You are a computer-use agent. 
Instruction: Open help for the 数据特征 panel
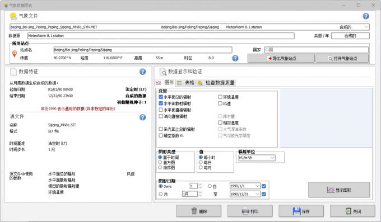[x=143, y=72]
